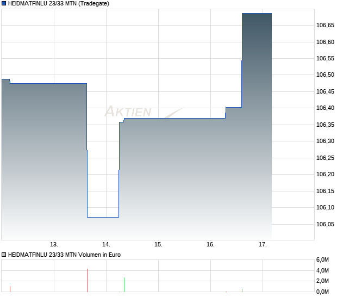The image size is (337, 297).
Task: Select the 106,55 price axis label
Action: [x=325, y=59]
